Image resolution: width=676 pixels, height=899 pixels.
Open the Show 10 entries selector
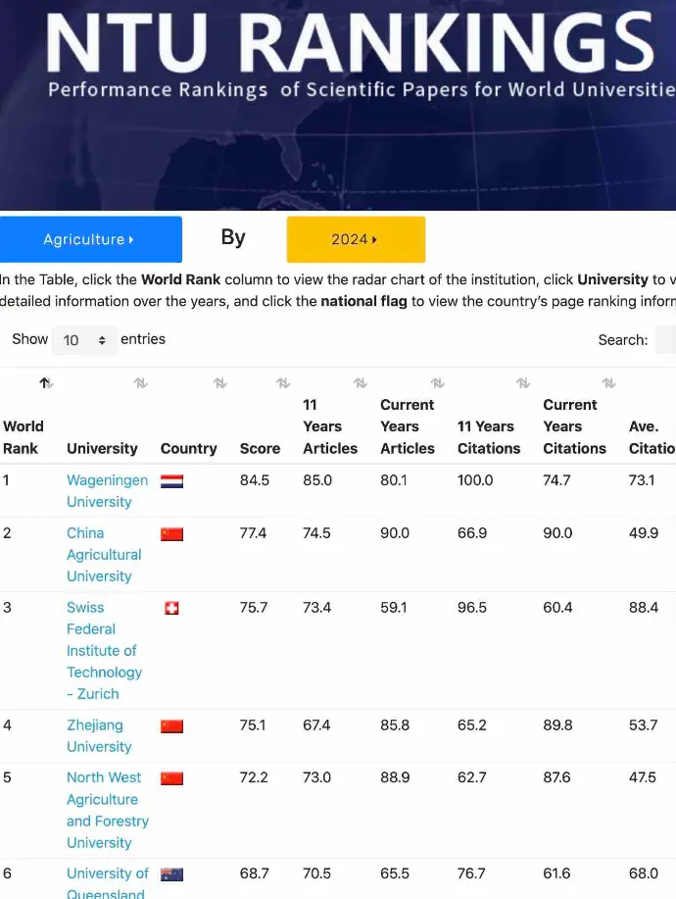(85, 340)
